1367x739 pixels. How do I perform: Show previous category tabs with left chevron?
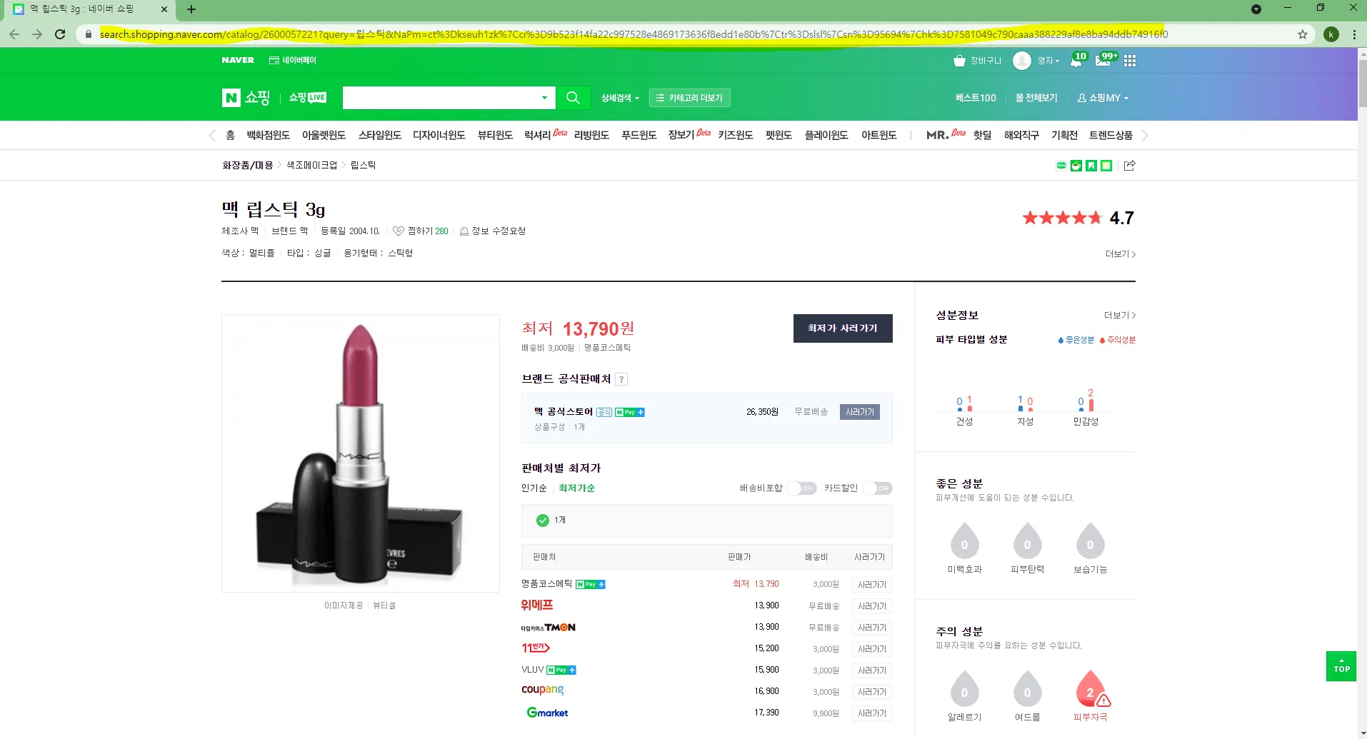tap(211, 136)
